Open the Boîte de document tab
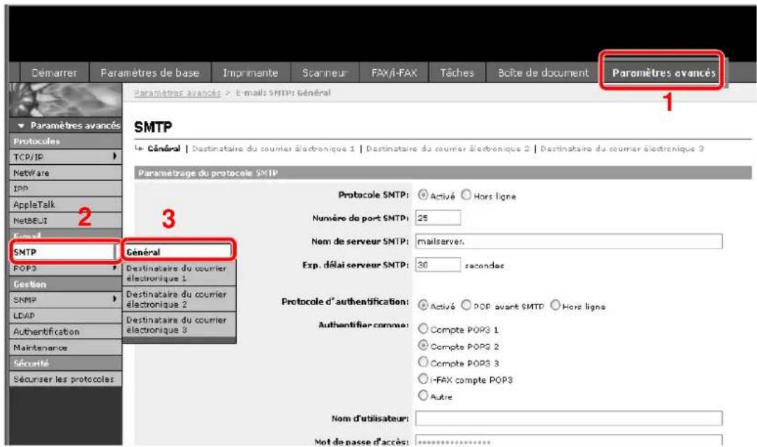757x447 pixels. [543, 73]
